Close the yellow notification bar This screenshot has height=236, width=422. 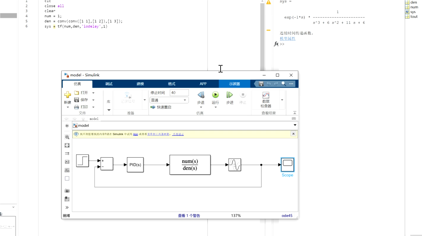pos(293,134)
